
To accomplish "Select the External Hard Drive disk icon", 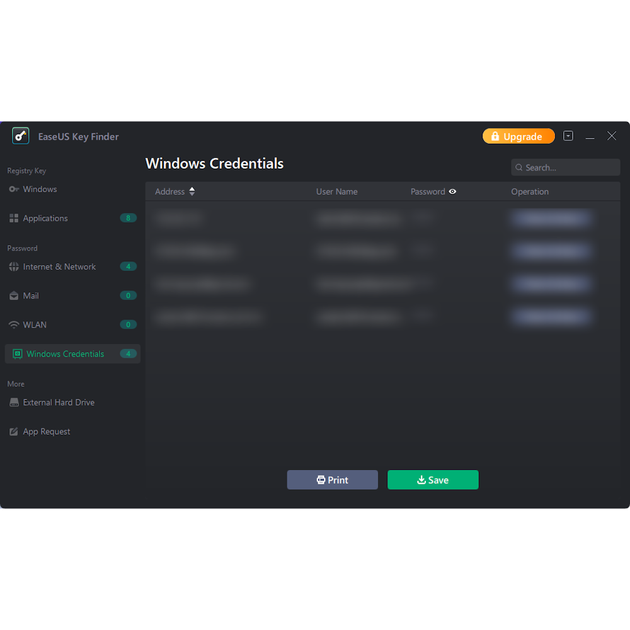I will point(14,402).
